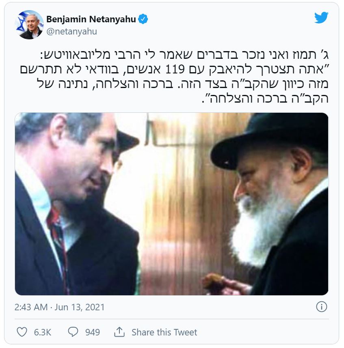The image size is (344, 348).
Task: Click the share upload arrow icon
Action: click(x=119, y=332)
